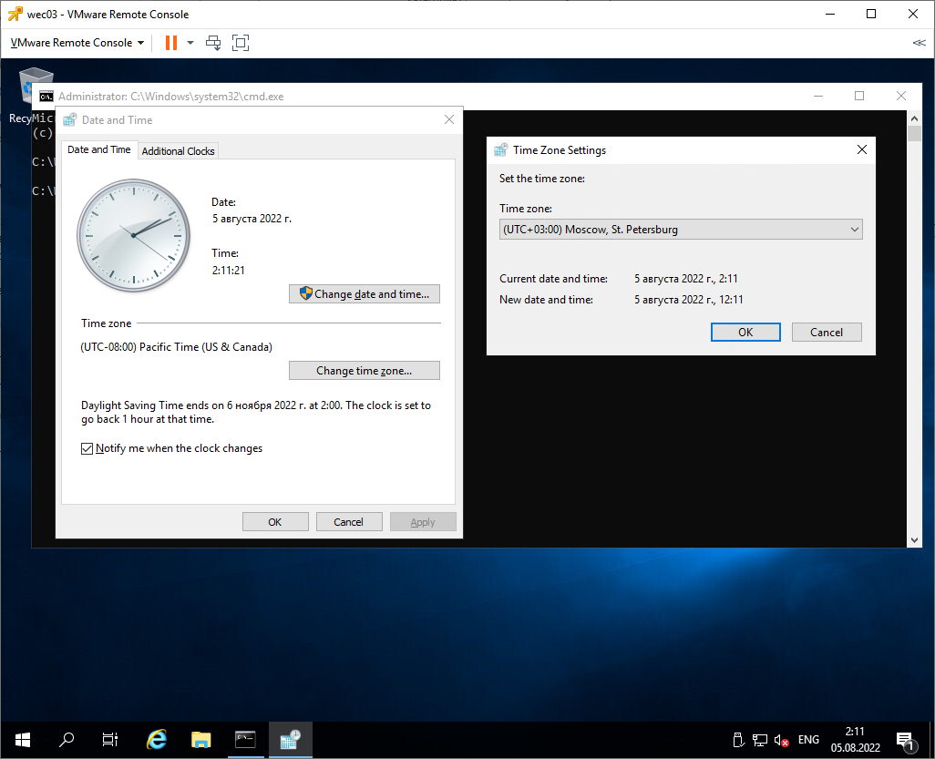Click the date text 5 августа 2022 г. under Date
935x759 pixels.
pyautogui.click(x=252, y=219)
